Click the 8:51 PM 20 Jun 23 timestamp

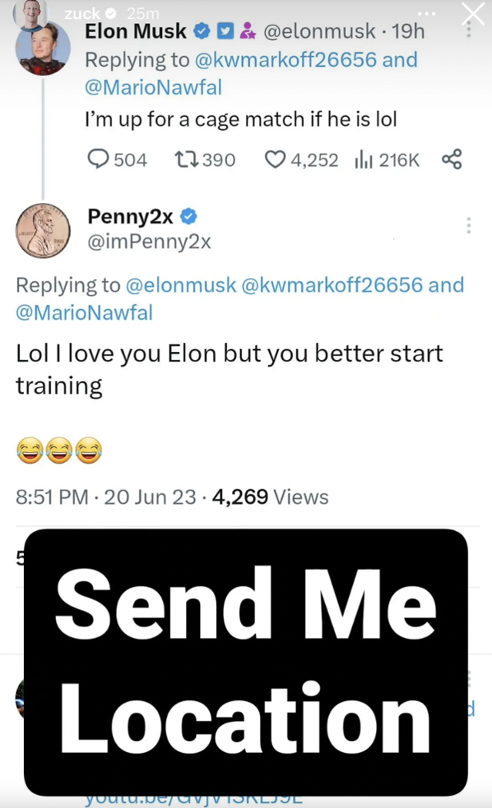[x=106, y=497]
